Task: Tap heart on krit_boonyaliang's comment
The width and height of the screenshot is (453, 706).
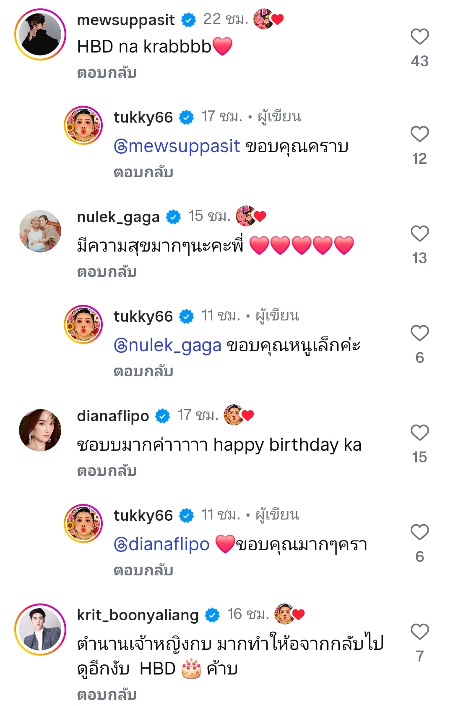Action: [419, 632]
